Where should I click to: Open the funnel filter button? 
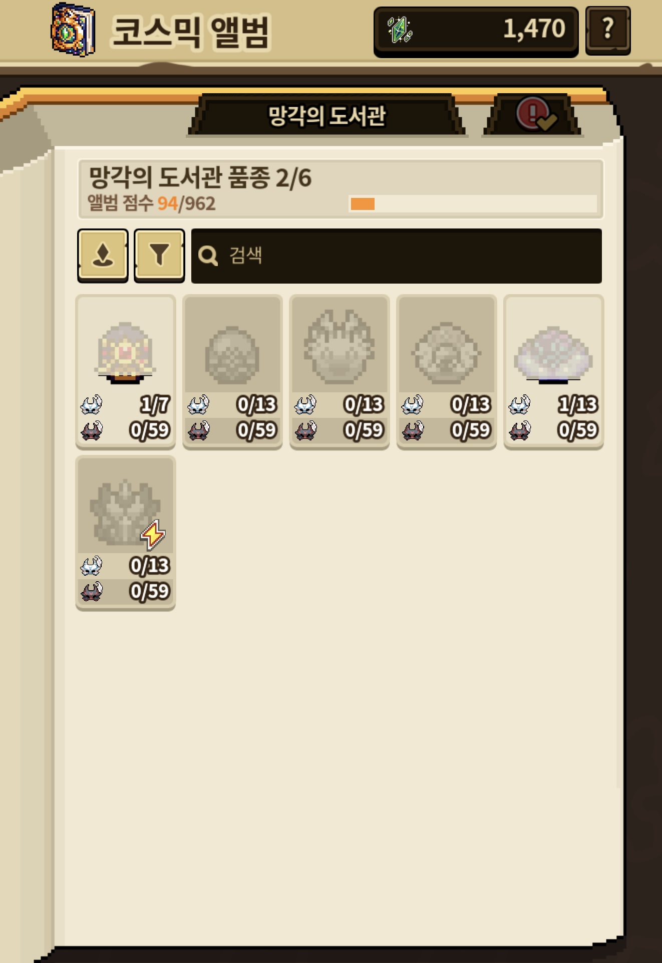pyautogui.click(x=159, y=256)
